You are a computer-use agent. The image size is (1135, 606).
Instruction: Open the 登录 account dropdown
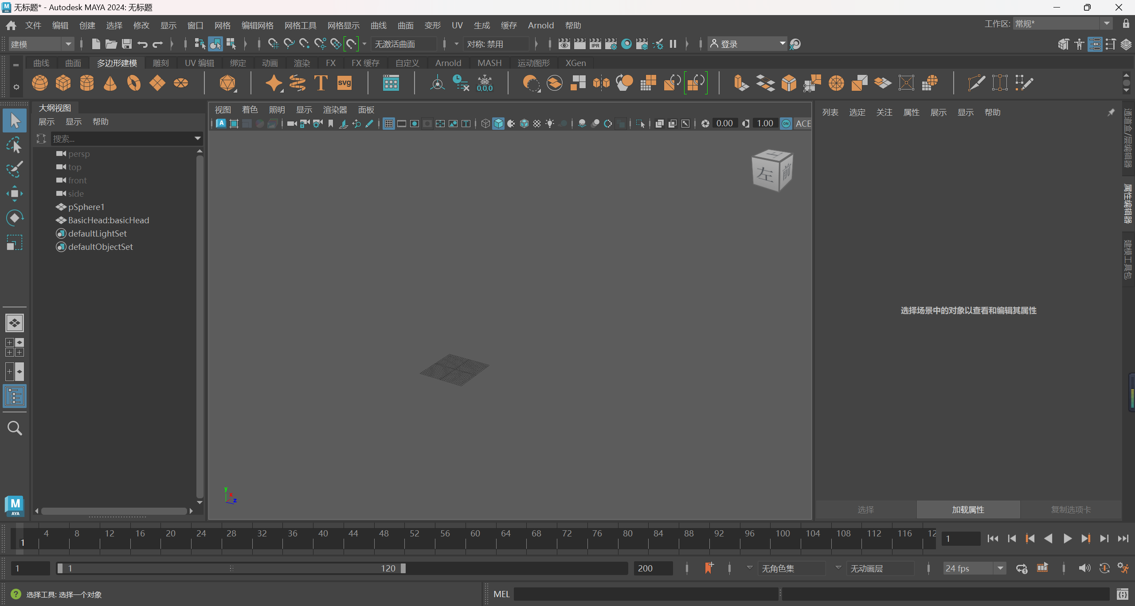point(748,44)
